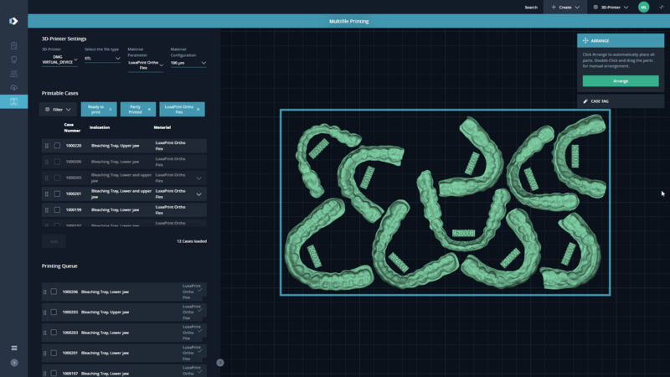Viewport: 670px width, 377px height.
Task: Open the 3D-Printer menu in the top bar
Action: [611, 8]
